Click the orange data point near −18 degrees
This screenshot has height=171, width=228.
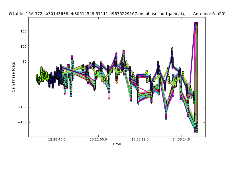point(117,82)
